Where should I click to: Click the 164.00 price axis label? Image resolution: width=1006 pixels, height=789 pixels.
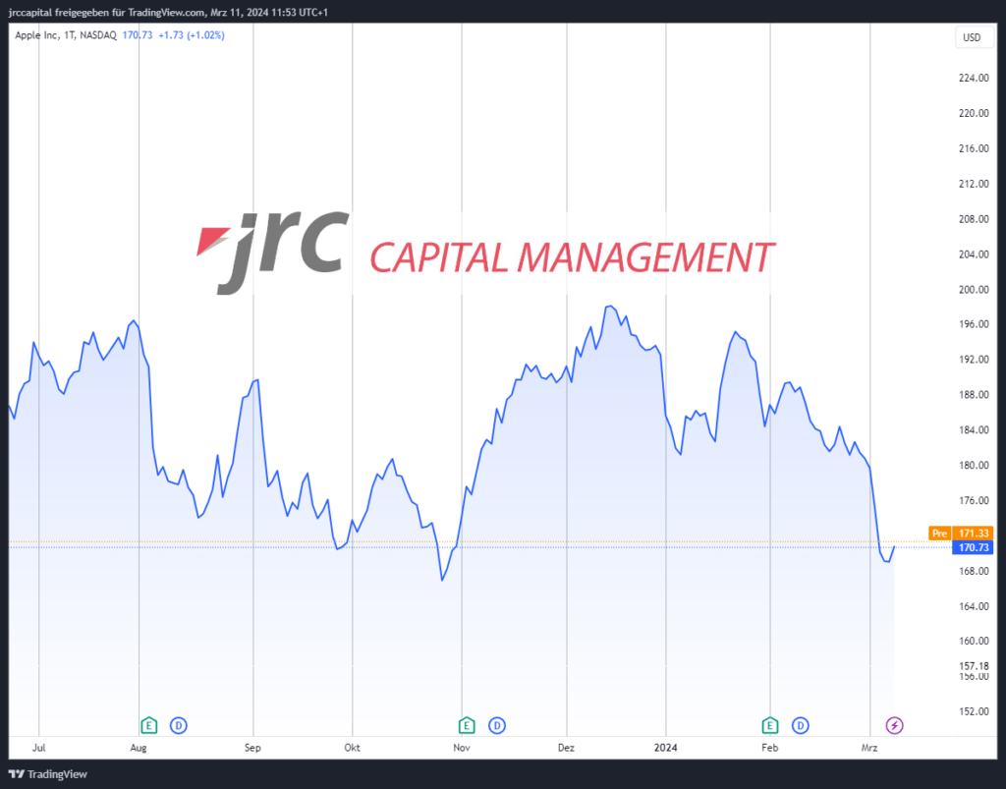point(974,606)
